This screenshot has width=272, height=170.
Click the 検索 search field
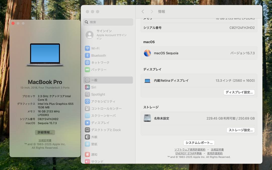(108, 22)
